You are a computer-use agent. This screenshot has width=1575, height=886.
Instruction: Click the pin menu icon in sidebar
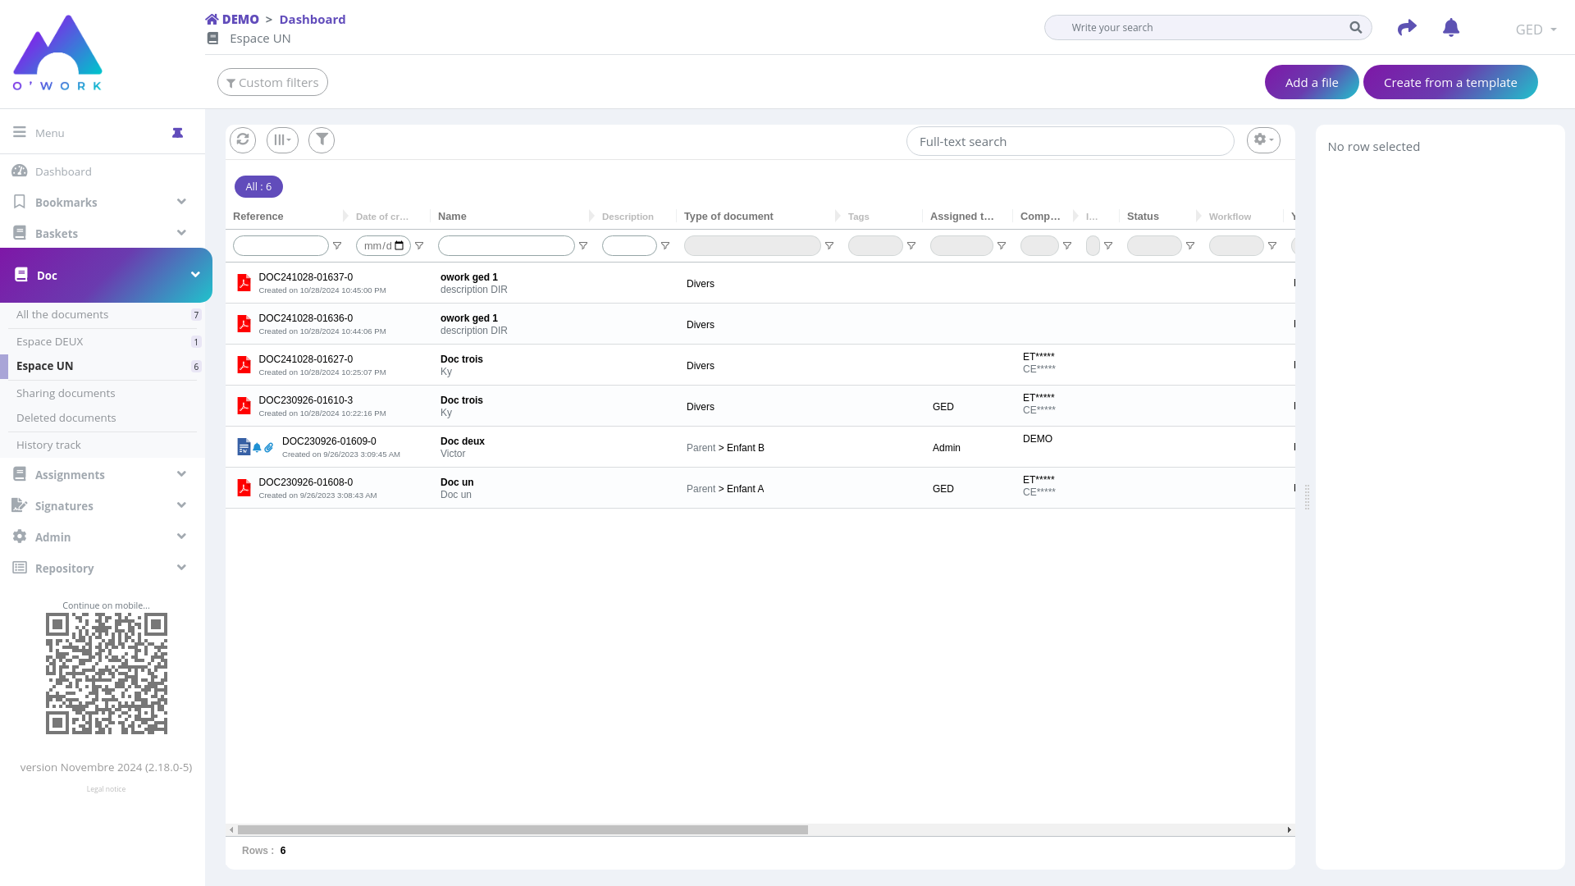(x=177, y=133)
